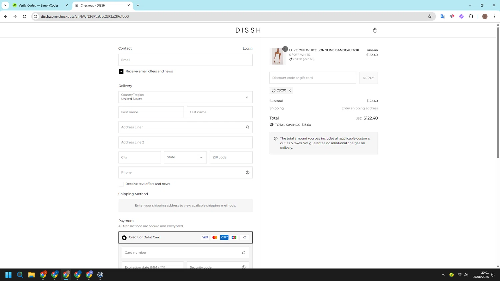
Task: Remove the CSC10 discount code
Action: pos(290,91)
